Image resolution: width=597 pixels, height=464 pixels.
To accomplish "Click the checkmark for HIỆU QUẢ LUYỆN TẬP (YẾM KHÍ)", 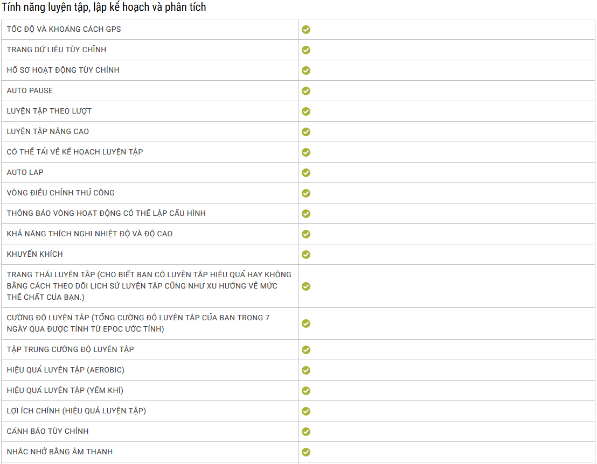I will pyautogui.click(x=306, y=391).
